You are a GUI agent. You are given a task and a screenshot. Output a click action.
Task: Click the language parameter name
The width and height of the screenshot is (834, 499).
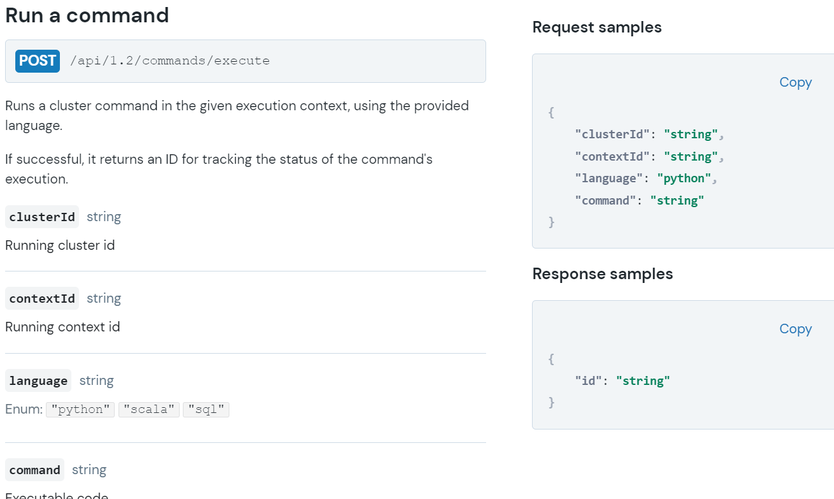(x=38, y=380)
